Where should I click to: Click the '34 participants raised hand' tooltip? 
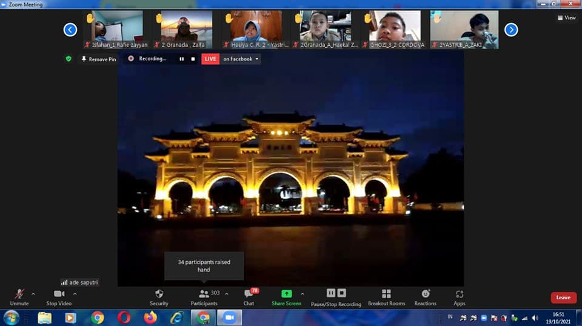tap(204, 266)
